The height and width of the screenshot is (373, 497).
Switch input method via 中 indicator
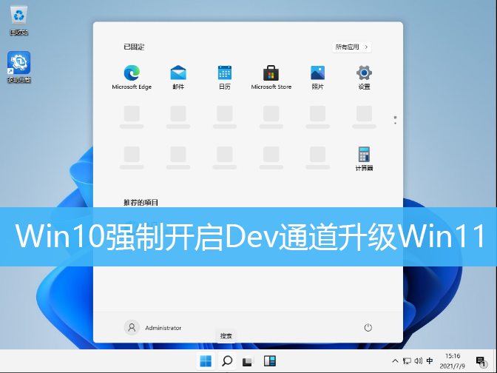(x=430, y=361)
